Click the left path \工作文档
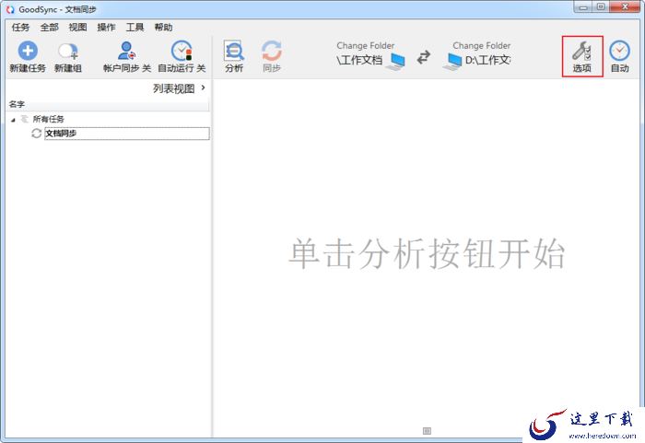 [x=359, y=60]
